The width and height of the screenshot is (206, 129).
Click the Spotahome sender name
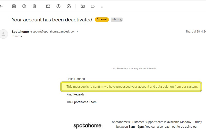click(20, 31)
